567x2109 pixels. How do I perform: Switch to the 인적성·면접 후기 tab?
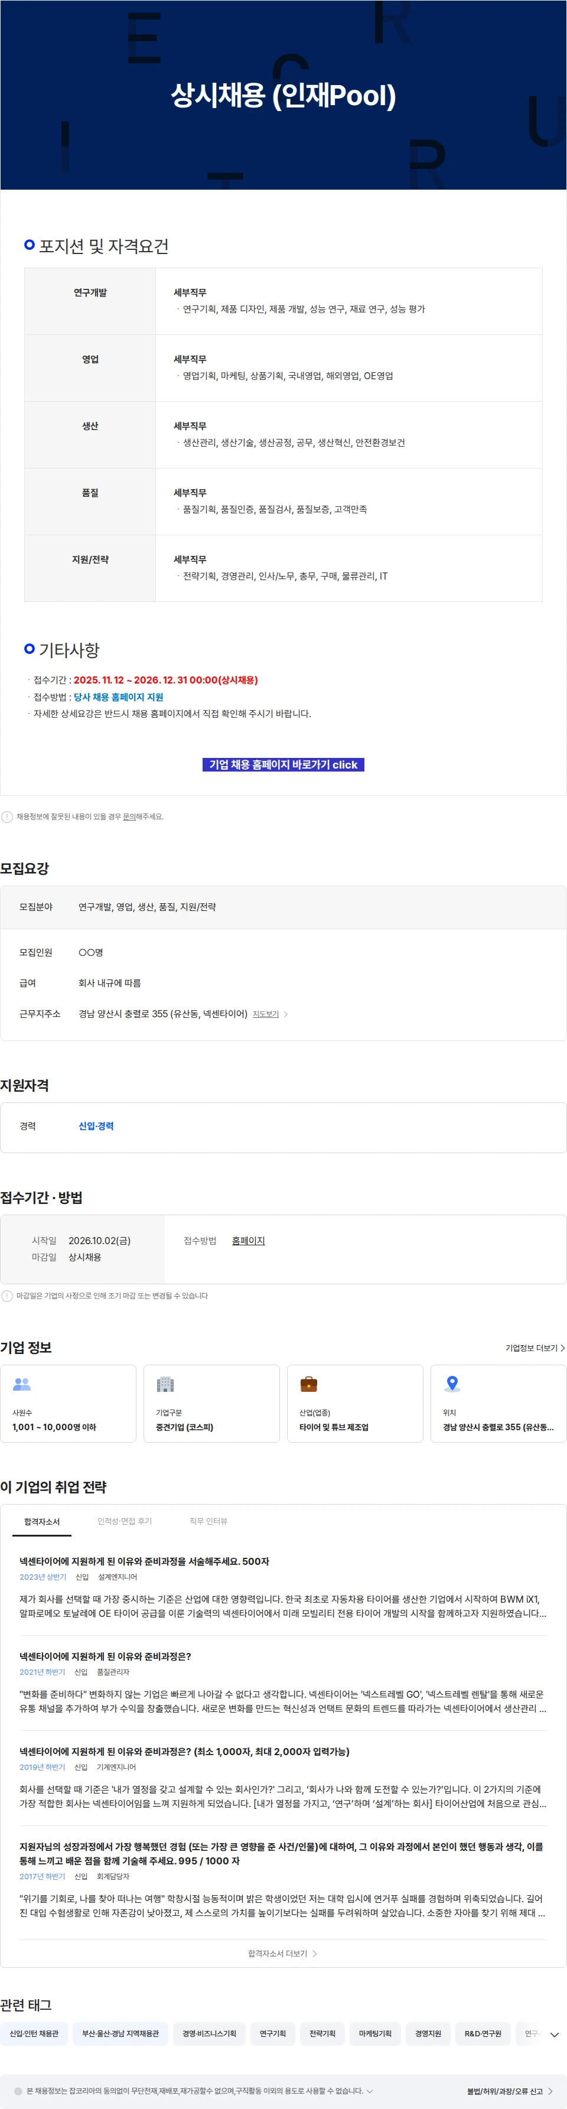point(125,1521)
